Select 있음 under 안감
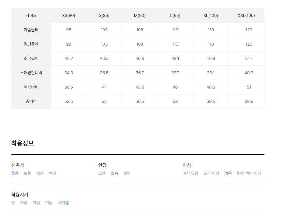 tap(102, 173)
